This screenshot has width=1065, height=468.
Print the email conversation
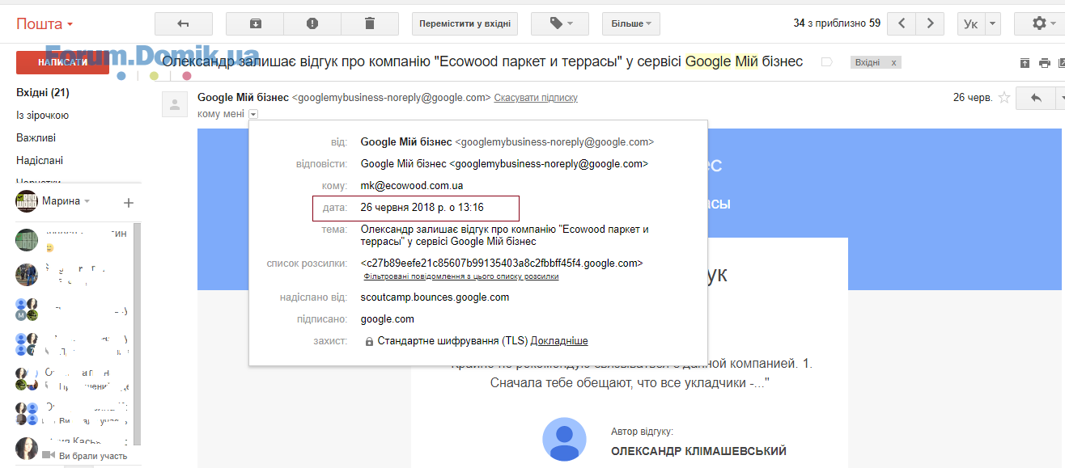click(x=1045, y=63)
